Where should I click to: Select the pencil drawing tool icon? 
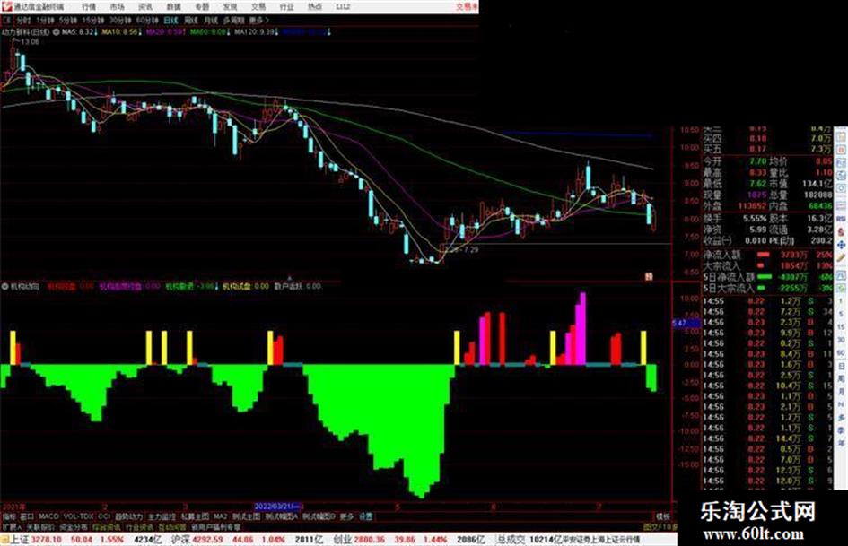(841, 259)
